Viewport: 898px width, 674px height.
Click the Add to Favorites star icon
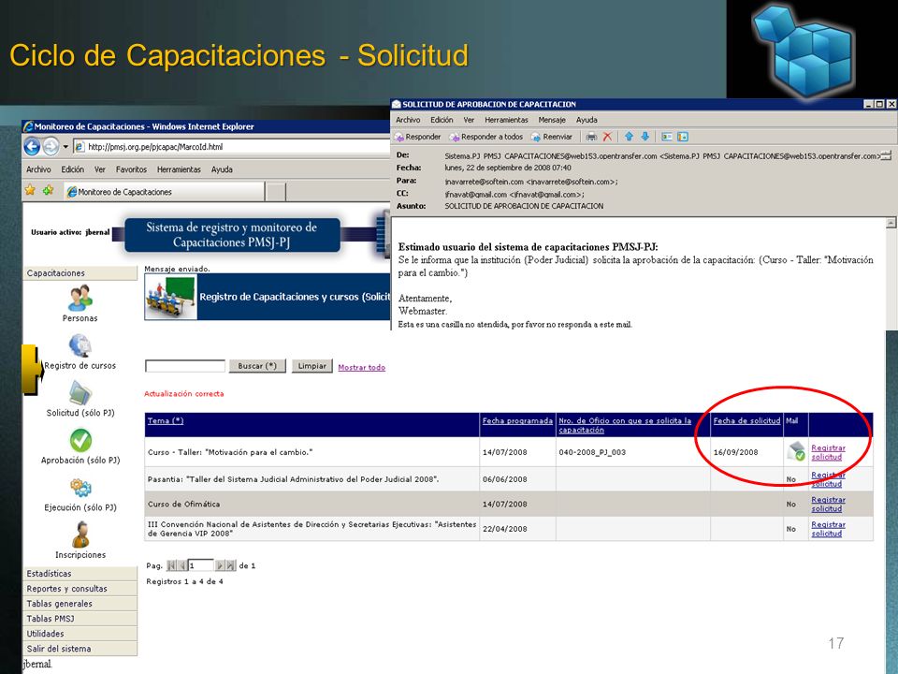coord(48,190)
